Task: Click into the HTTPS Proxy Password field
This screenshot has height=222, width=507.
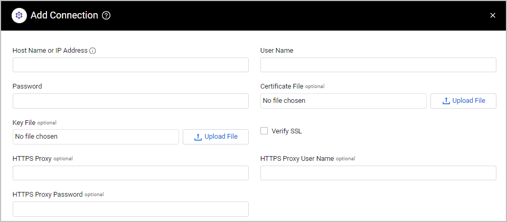Action: [130, 209]
